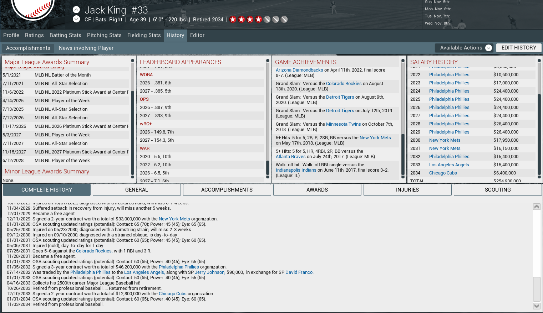This screenshot has height=313, width=543.
Task: Open Detroit Tigers link for August 9th
Action: (340, 97)
